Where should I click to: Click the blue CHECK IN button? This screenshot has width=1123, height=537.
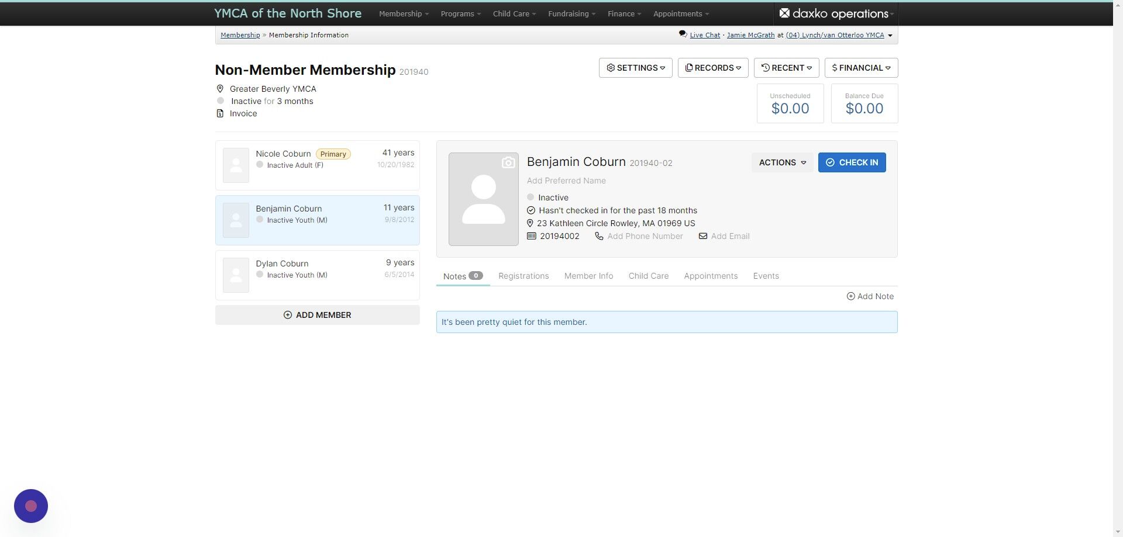tap(852, 162)
